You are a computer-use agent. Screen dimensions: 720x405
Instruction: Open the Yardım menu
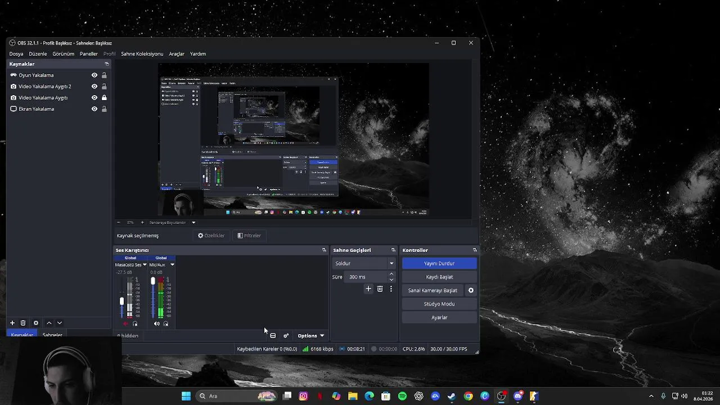click(x=198, y=54)
